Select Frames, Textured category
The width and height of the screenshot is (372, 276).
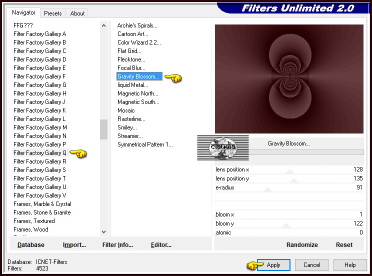[34, 221]
